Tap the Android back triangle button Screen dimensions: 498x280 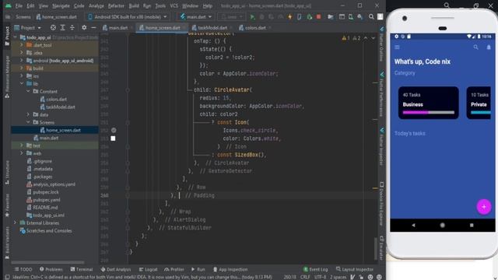[x=413, y=225]
